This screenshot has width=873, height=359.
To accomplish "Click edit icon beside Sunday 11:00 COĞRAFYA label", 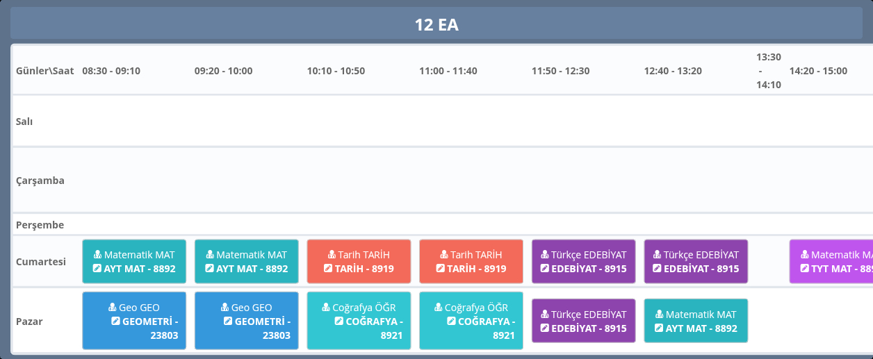I will (451, 322).
